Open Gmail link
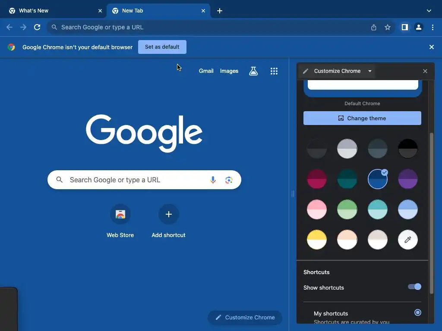 206,71
